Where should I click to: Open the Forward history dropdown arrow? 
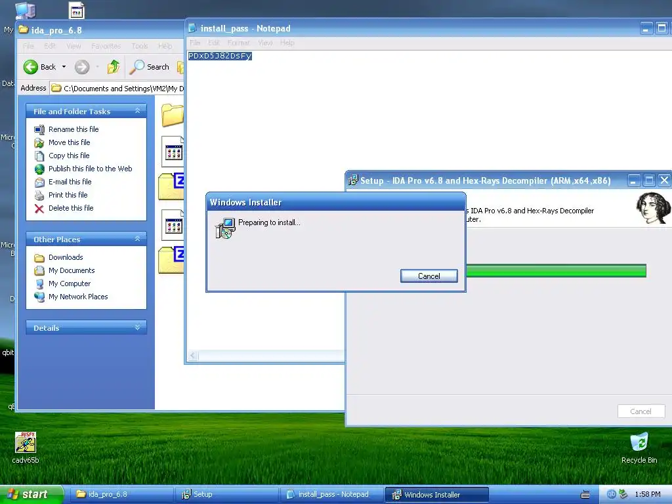pos(97,67)
